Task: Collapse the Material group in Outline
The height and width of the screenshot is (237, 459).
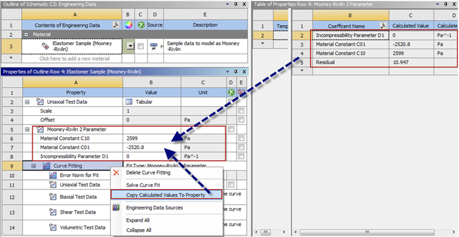Action: pyautogui.click(x=26, y=34)
